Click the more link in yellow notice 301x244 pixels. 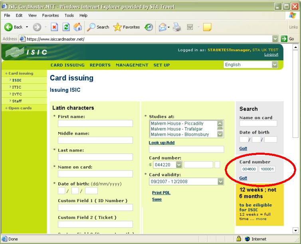pos(261,219)
